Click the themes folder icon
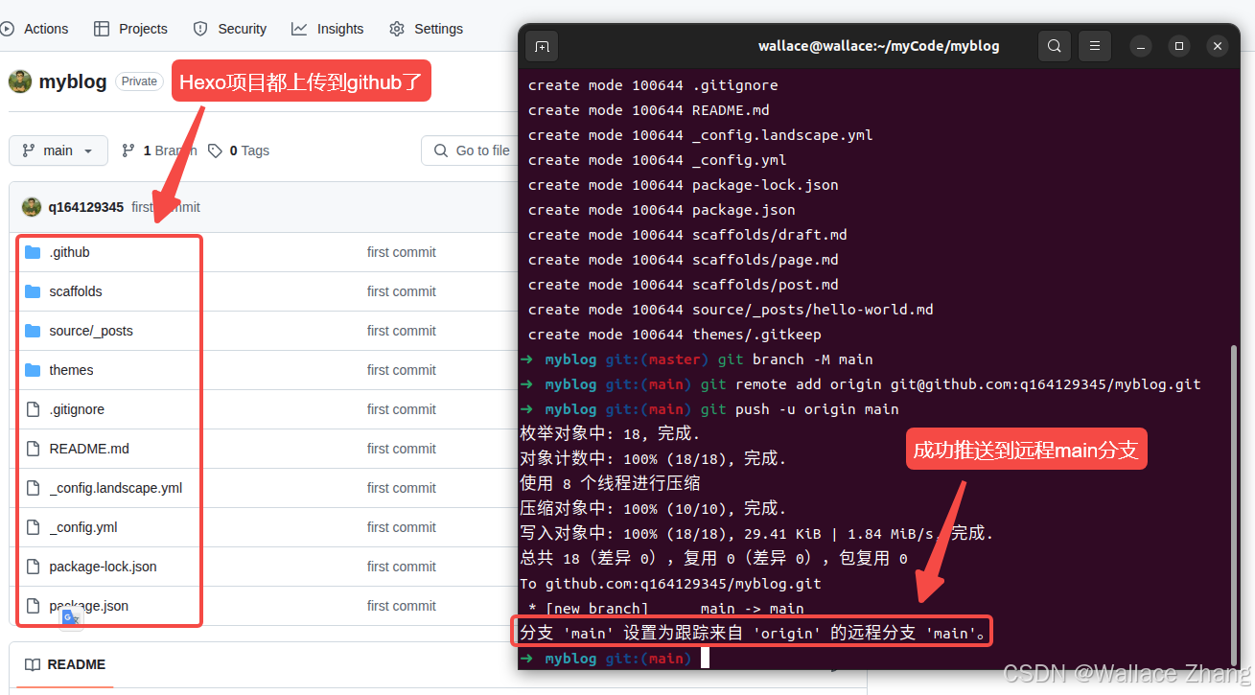This screenshot has width=1255, height=695. pos(33,370)
